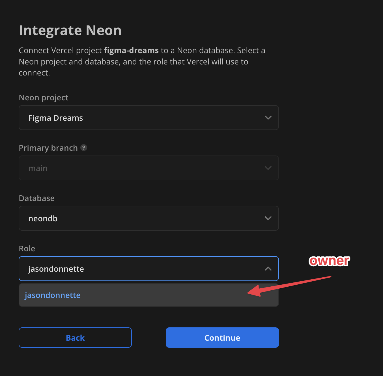
Task: Click the Neon project field label
Action: click(x=44, y=98)
